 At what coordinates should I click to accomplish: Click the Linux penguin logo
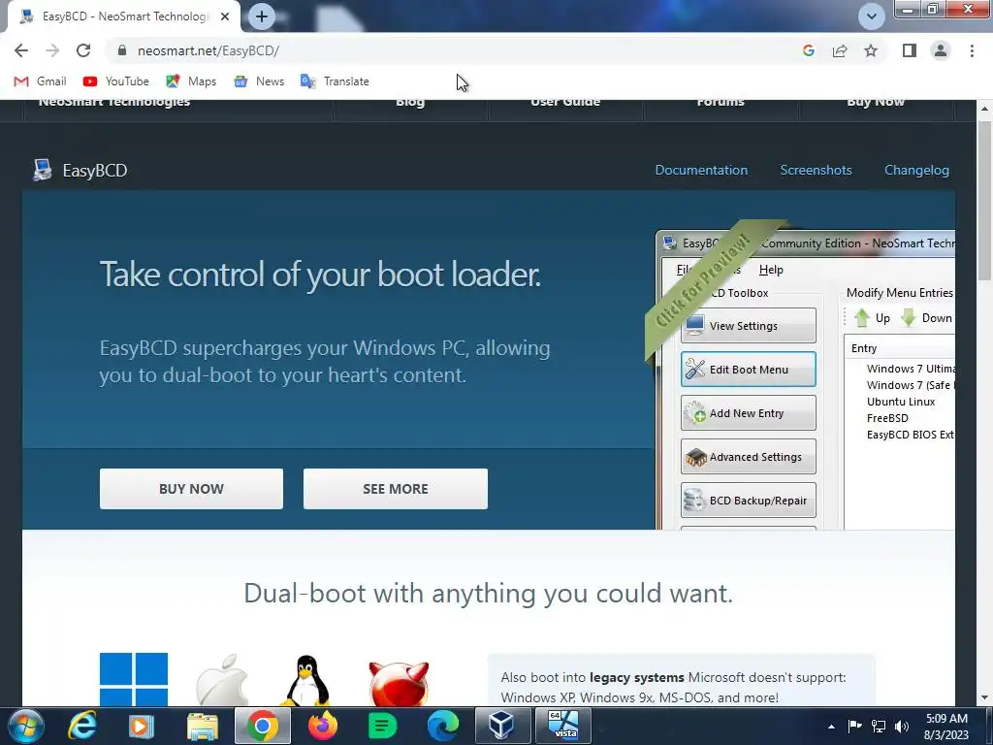305,680
